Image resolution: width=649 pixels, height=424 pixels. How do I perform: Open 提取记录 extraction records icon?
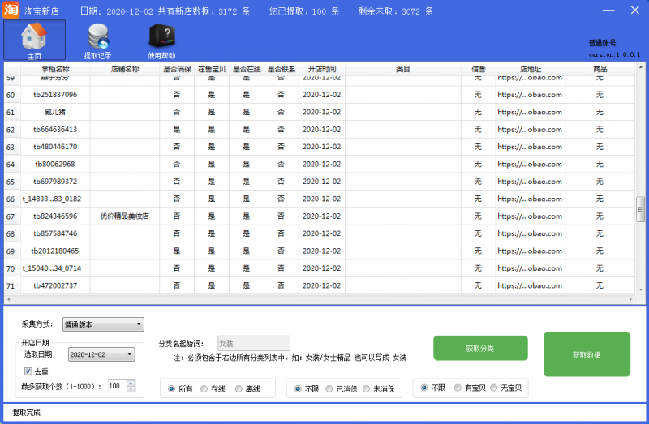(98, 39)
